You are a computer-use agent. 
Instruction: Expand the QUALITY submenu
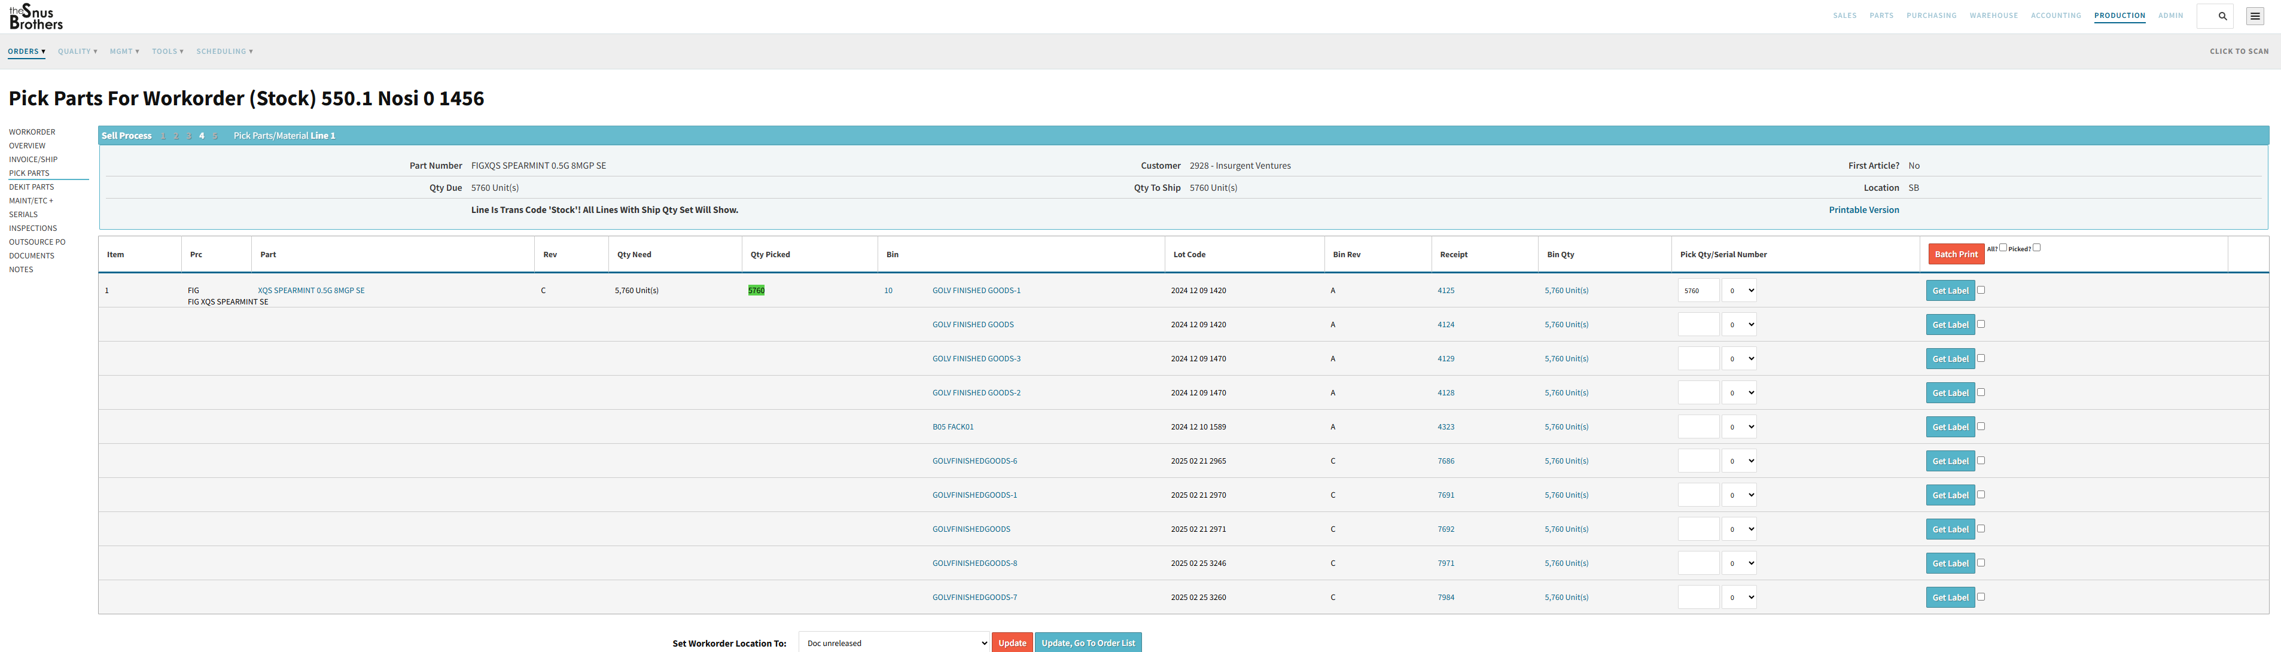pos(78,51)
